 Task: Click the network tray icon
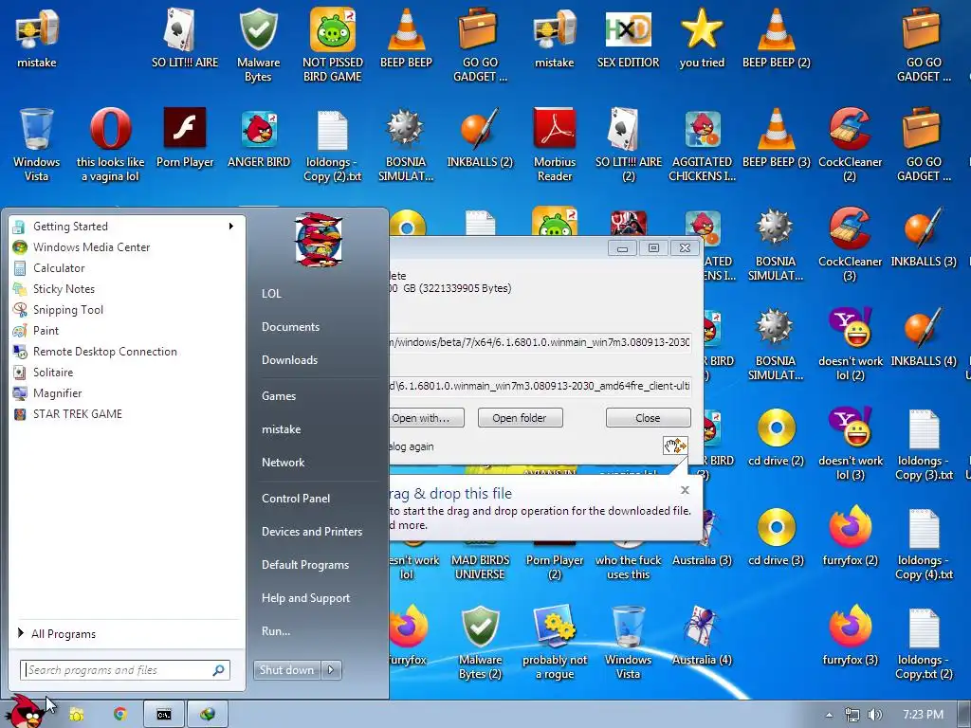point(852,715)
